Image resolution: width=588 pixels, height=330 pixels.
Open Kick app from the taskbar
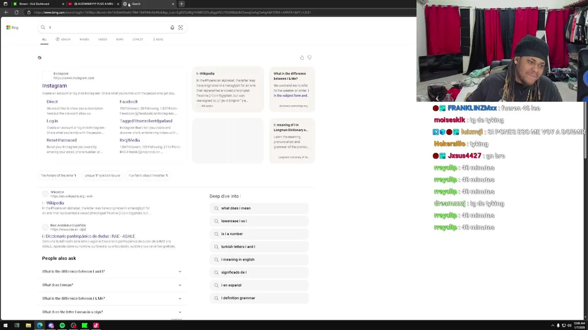(x=85, y=325)
